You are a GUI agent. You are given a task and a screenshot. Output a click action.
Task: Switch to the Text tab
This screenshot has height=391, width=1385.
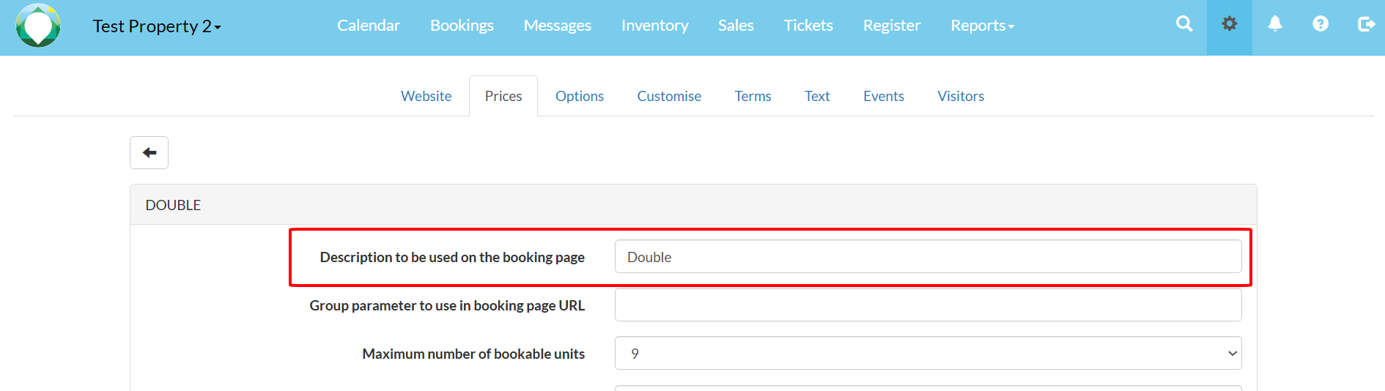[x=817, y=96]
